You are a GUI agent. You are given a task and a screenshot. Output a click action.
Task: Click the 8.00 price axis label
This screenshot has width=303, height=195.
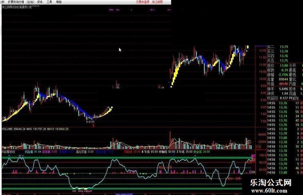pyautogui.click(x=263, y=107)
